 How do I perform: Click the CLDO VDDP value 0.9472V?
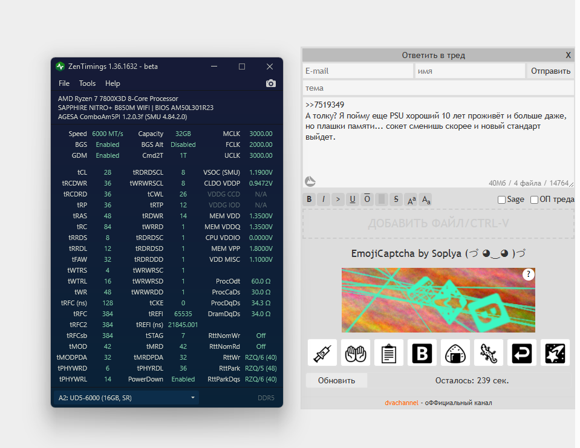pos(261,183)
